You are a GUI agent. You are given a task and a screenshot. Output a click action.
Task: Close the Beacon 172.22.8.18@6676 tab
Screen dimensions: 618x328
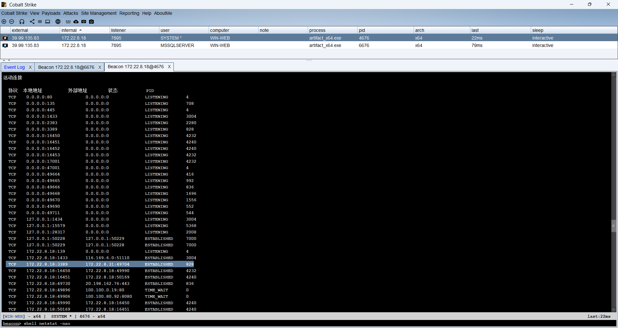tap(100, 67)
